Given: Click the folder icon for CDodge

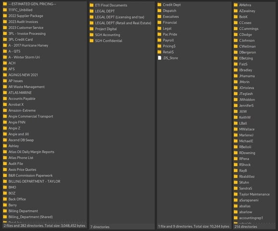Looking at the screenshot, I should tap(236, 35).
